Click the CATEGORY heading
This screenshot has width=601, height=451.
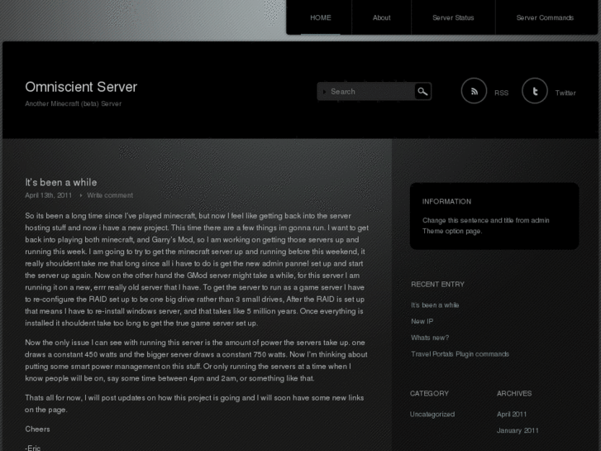click(x=429, y=393)
